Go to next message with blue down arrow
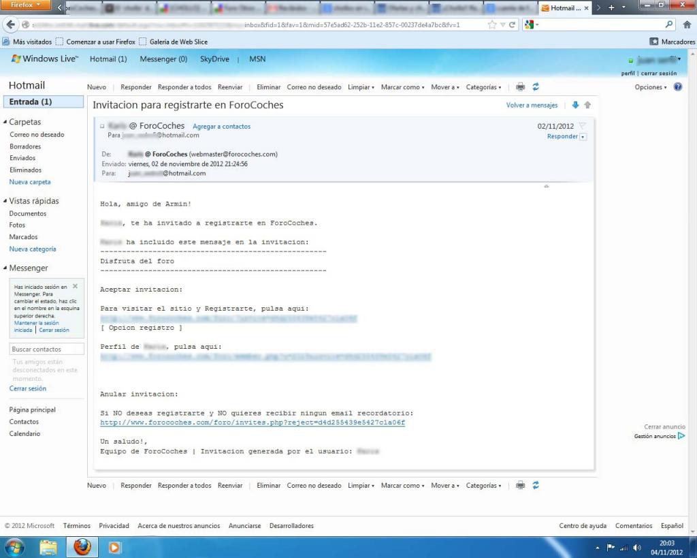Image resolution: width=697 pixels, height=558 pixels. 575,105
